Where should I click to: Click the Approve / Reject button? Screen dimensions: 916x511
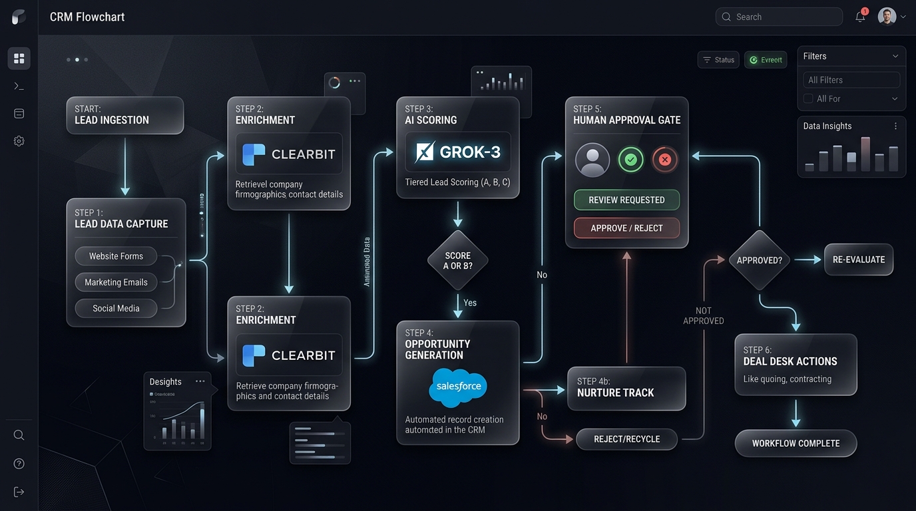click(627, 228)
